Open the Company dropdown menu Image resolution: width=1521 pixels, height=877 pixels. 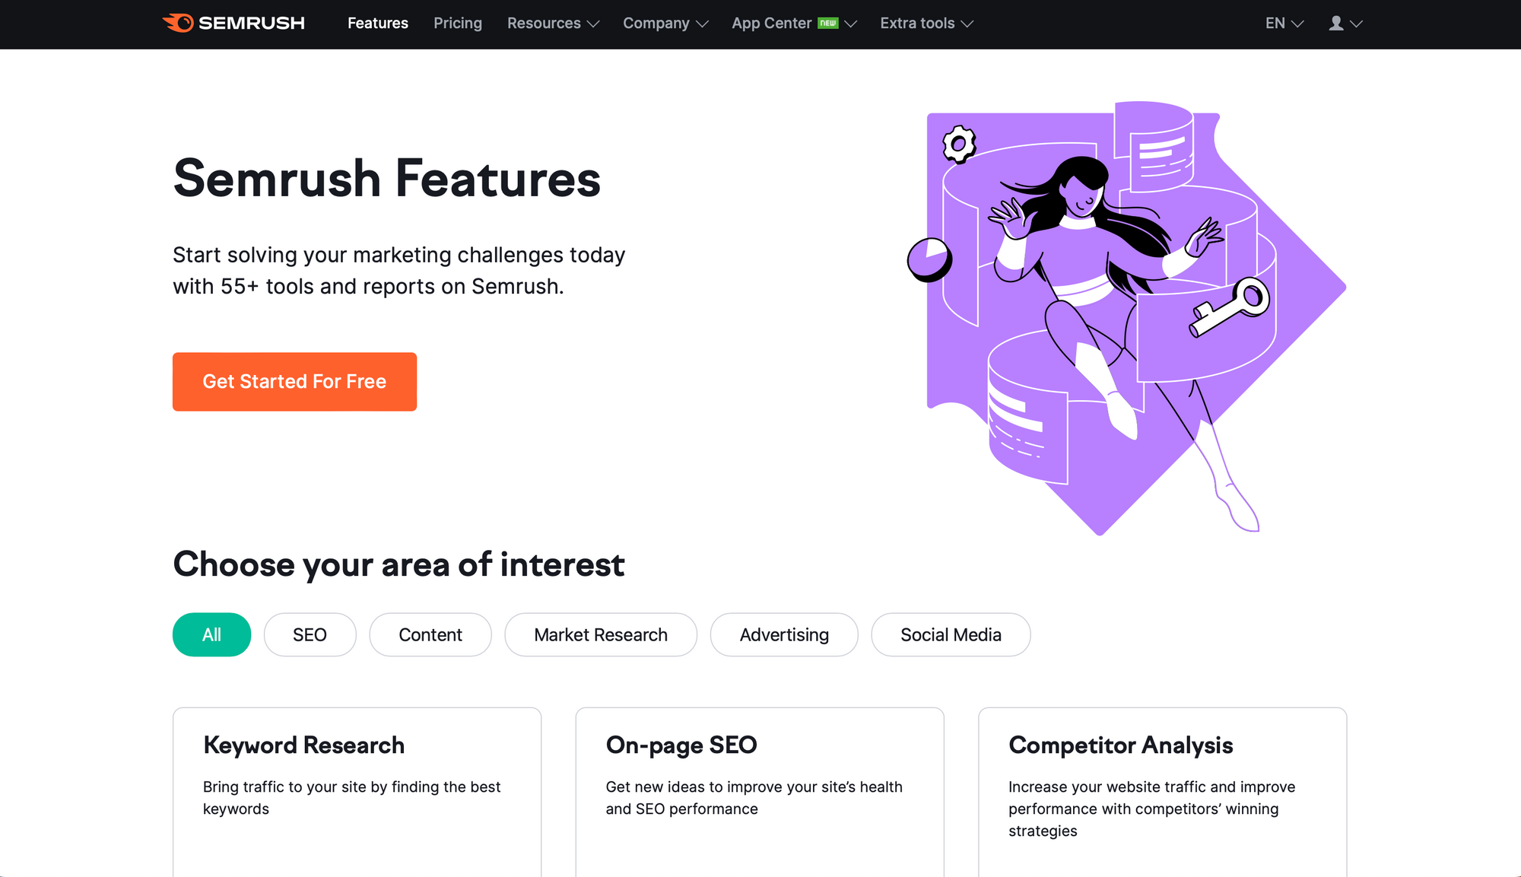(665, 23)
